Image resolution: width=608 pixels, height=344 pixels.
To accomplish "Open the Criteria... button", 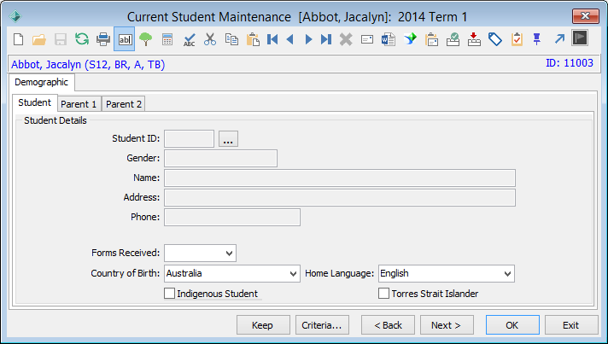I will pos(322,325).
